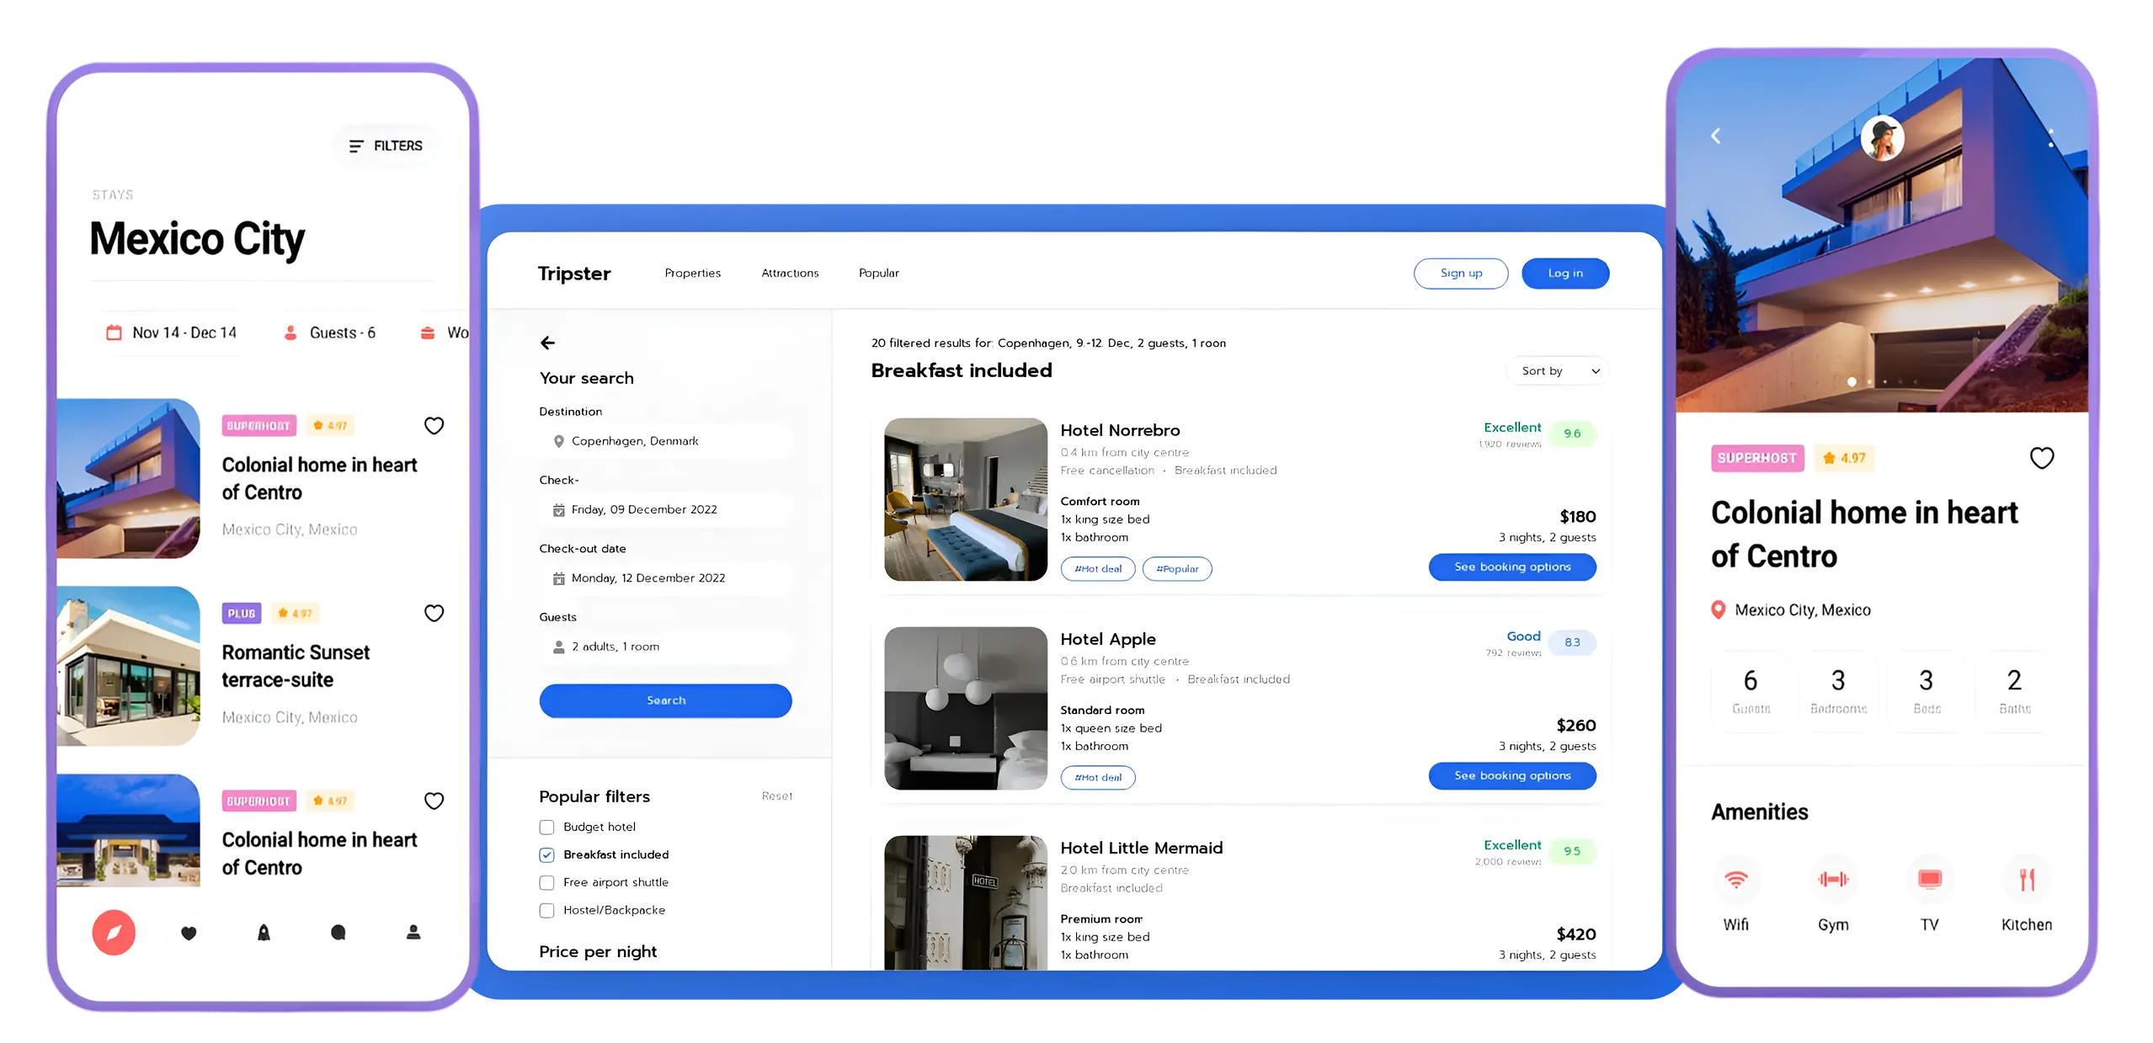2153x1043 pixels.
Task: Open the Romantic Sunset terrace-suite thumbnail
Action: tap(128, 666)
